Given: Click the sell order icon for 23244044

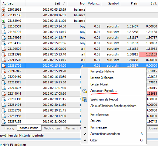Looking at the screenshot, I should 4,94.
